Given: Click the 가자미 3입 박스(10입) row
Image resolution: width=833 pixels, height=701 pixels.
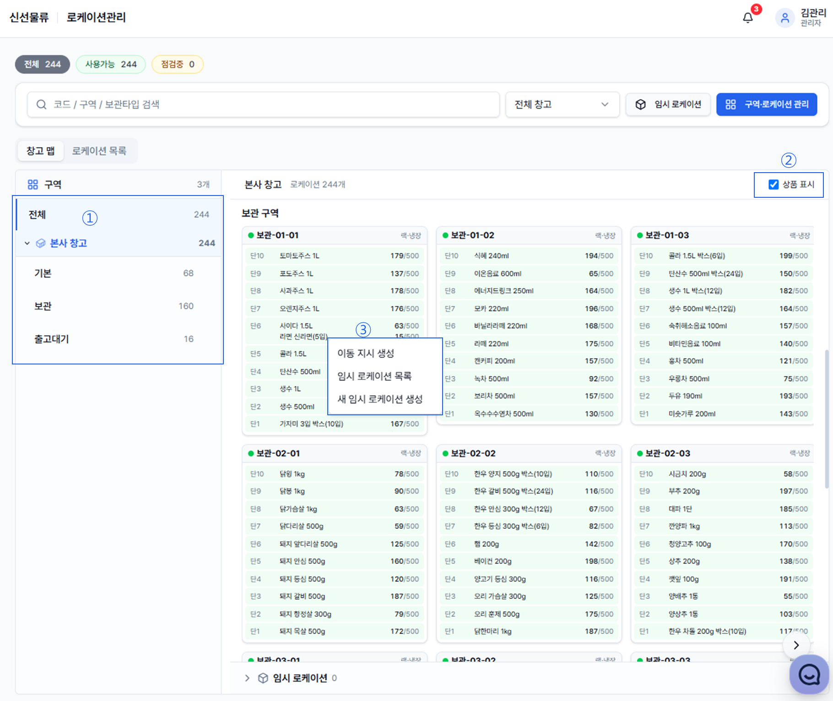Looking at the screenshot, I should point(335,424).
